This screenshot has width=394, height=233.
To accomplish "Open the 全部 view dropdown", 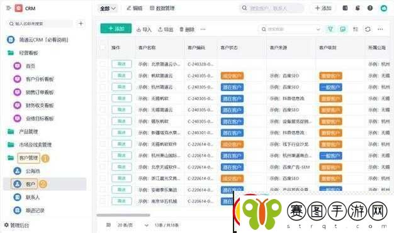I will point(108,8).
